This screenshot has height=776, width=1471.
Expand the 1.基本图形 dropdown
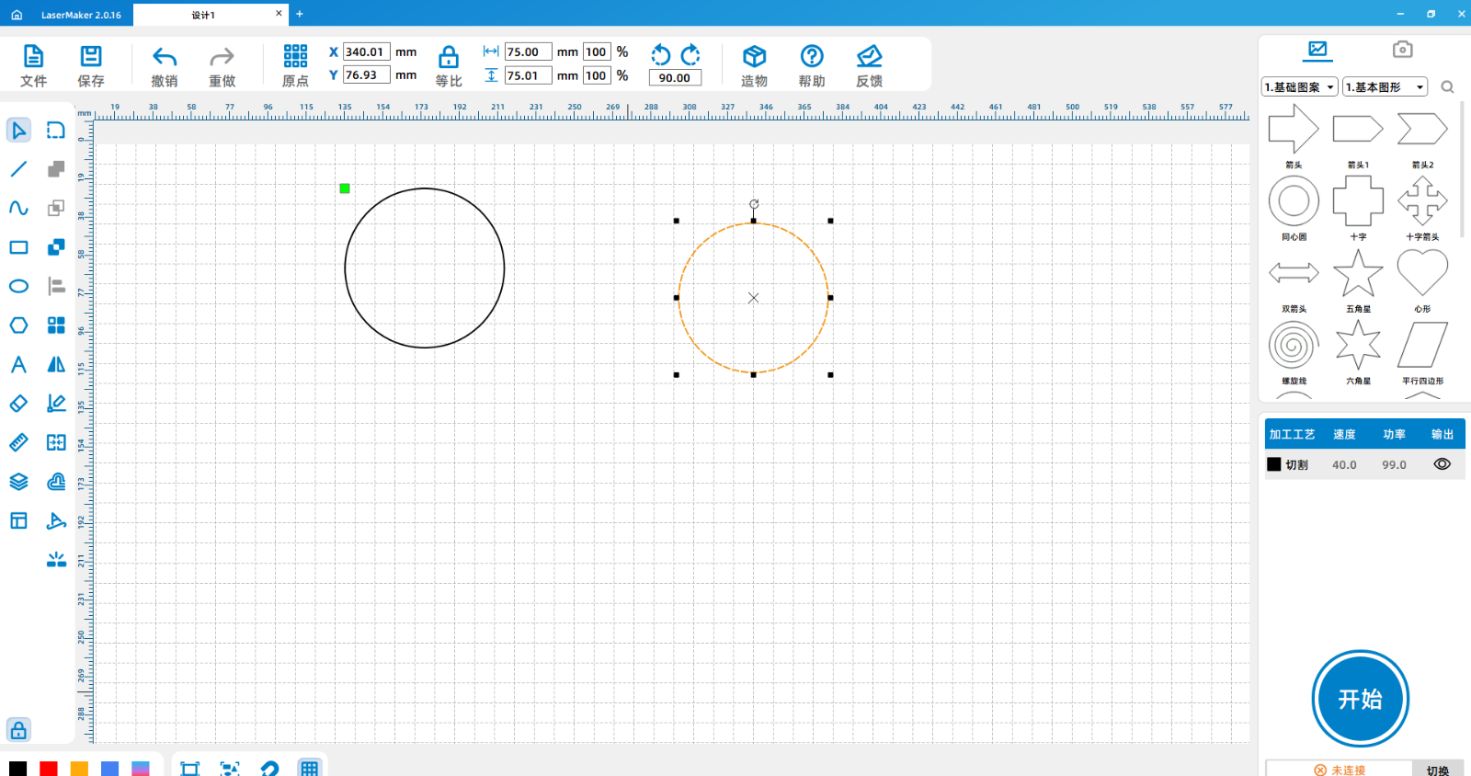click(1385, 87)
